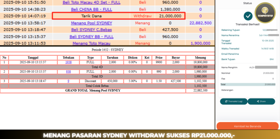Click the Discount type cell in row 3
The width and height of the screenshot is (280, 139).
tap(90, 81)
